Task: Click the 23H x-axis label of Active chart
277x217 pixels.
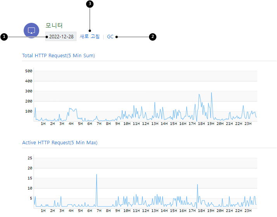Action: point(248,211)
